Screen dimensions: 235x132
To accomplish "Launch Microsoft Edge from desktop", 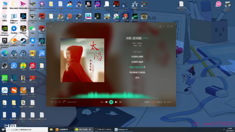I will point(5,55).
